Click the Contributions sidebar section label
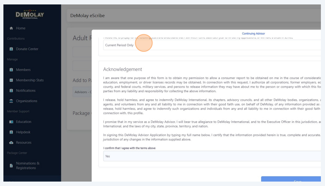The width and height of the screenshot is (325, 186). click(16, 39)
